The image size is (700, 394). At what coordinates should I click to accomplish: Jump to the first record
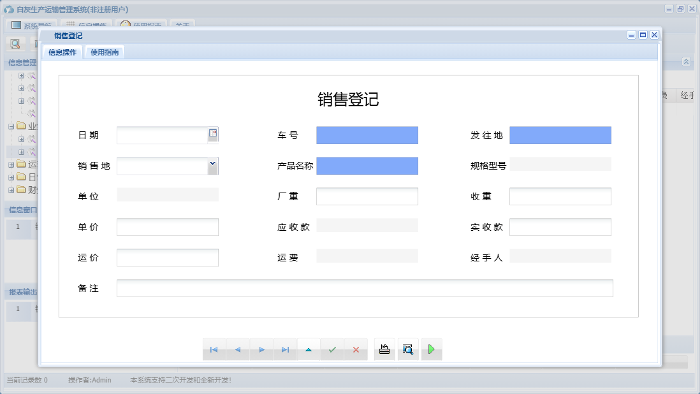(x=214, y=349)
